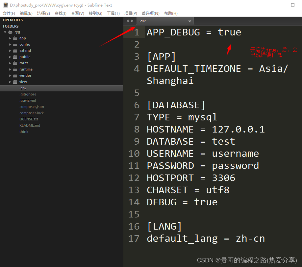Place cursor on APP_DEBUG = true line
The image size is (302, 267).
coord(194,32)
